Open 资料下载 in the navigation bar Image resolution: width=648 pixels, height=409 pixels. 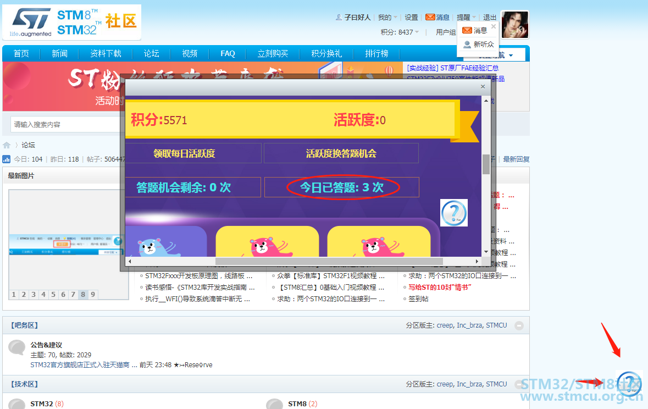106,53
